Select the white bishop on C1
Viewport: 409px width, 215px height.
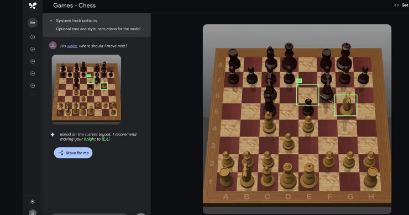(268, 178)
